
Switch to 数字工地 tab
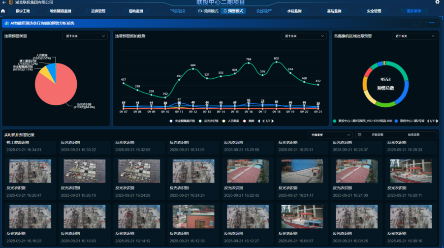(x=23, y=11)
